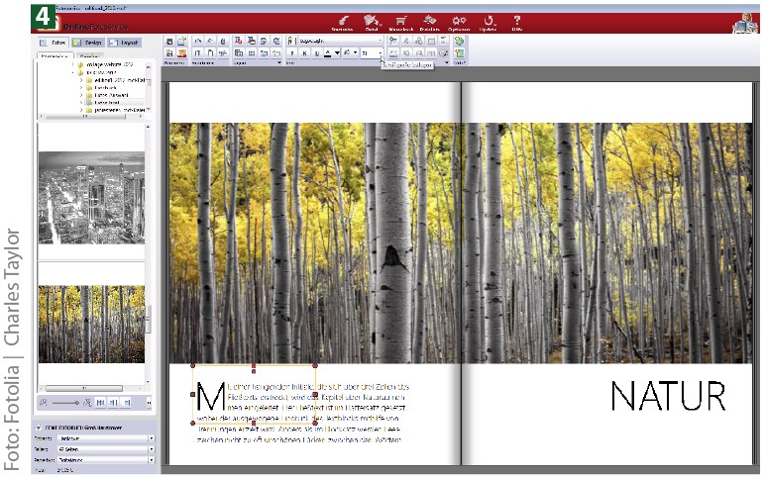Screen dimensions: 764x481
Task: Open the Optionen gear icon
Action: pyautogui.click(x=459, y=19)
